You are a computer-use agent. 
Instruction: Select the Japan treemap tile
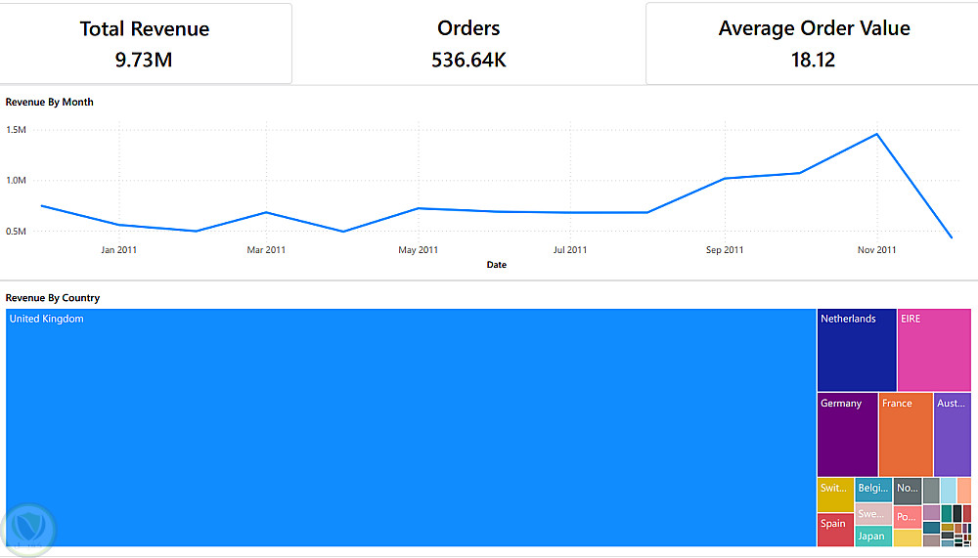point(873,536)
